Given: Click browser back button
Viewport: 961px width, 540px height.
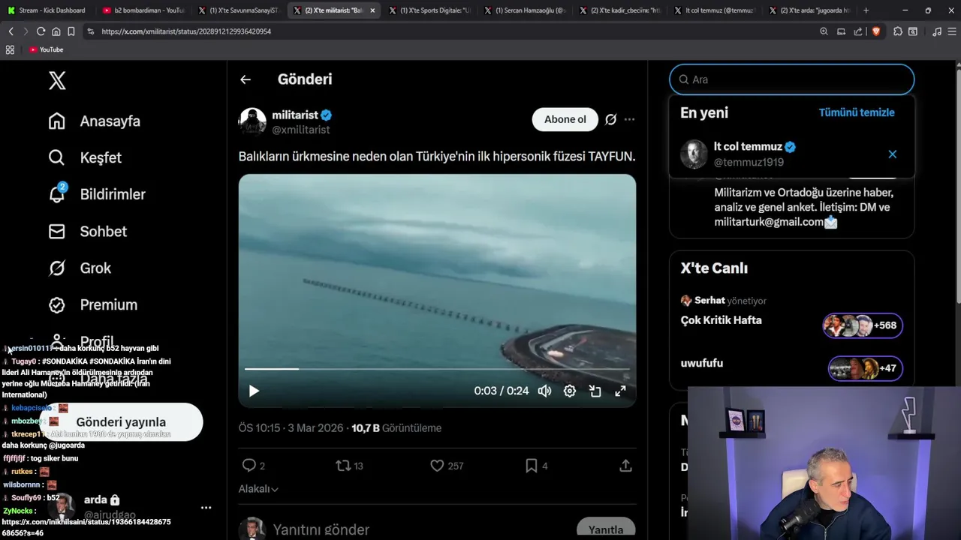Looking at the screenshot, I should [11, 31].
